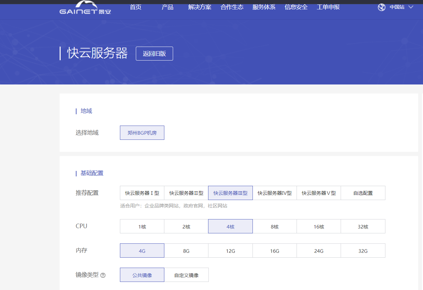Image resolution: width=423 pixels, height=290 pixels.
Task: Select the 郑州BGP机房 region
Action: [142, 133]
